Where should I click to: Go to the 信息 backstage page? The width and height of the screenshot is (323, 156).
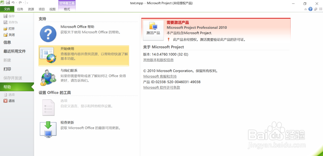tap(7, 42)
